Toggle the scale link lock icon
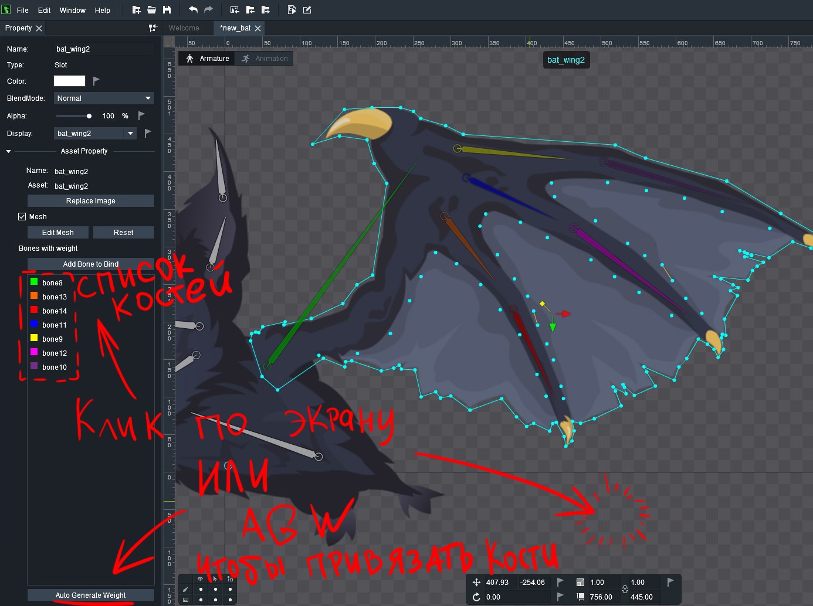813x606 pixels. (x=625, y=589)
